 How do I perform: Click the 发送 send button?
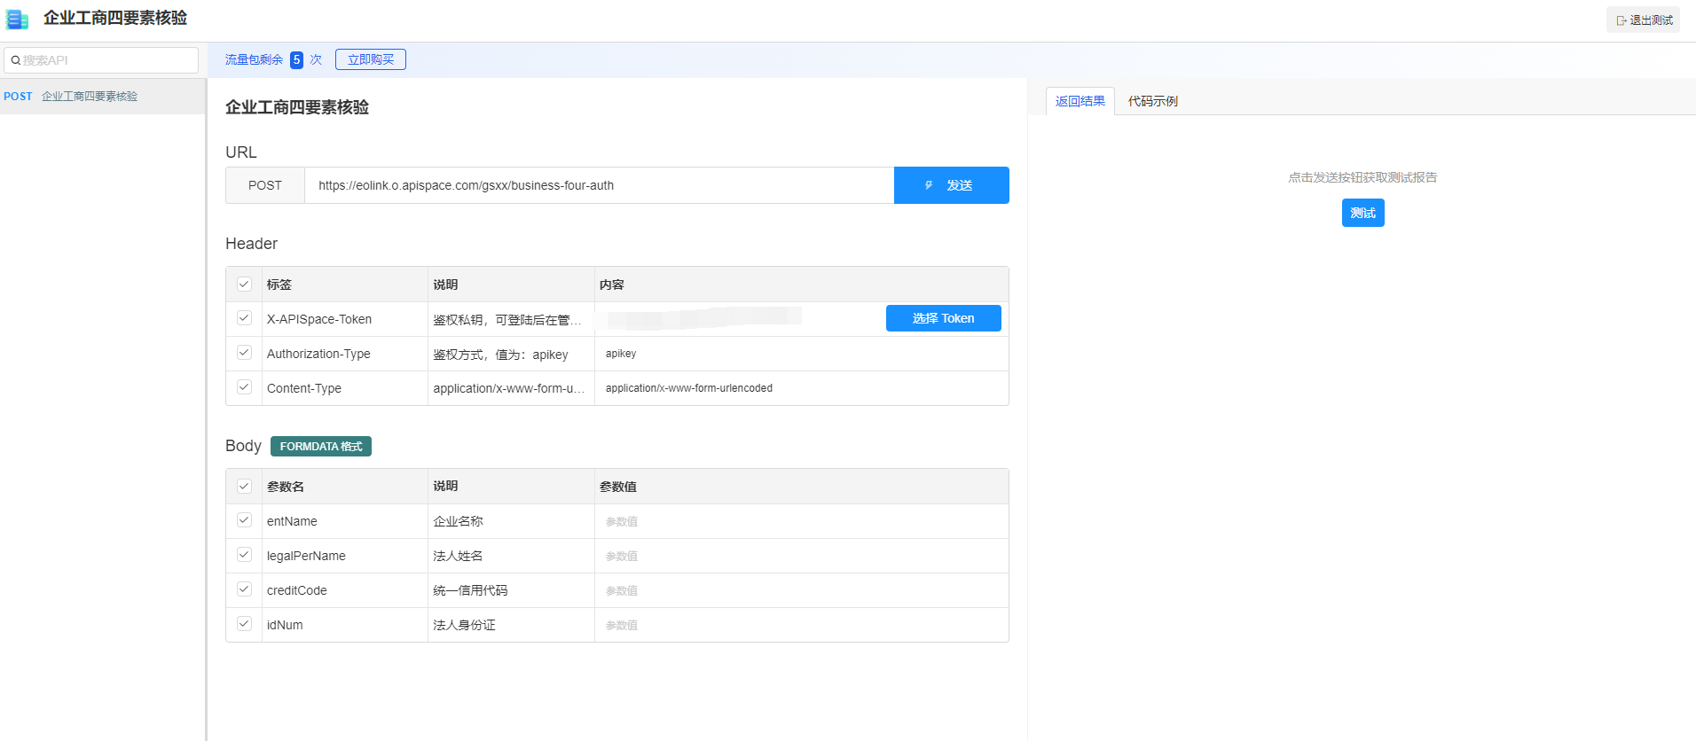951,185
